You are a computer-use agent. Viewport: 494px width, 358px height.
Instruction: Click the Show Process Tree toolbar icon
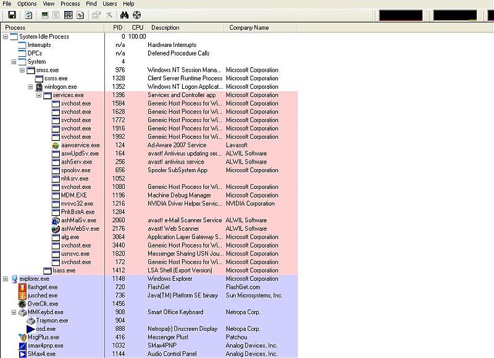click(x=56, y=15)
